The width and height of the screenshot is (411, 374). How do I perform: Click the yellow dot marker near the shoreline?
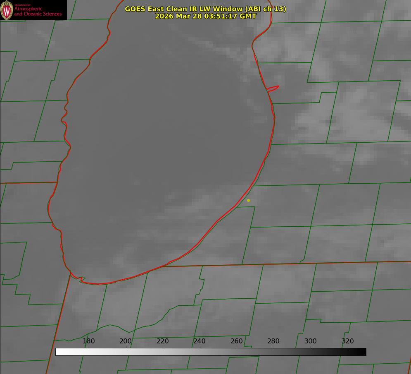point(248,200)
